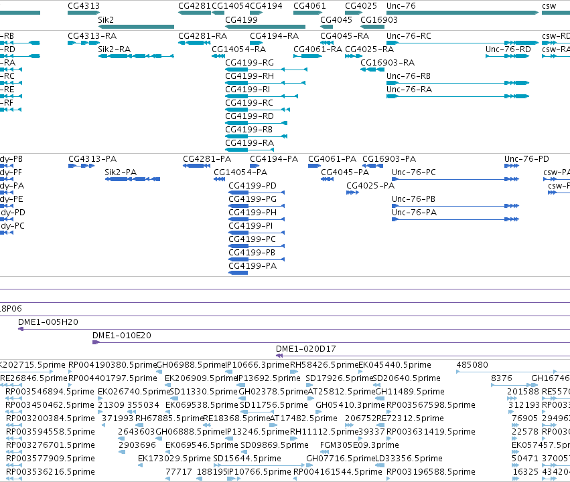Screen dimensions: 570x482
Task: Click transcript CG4199-RD
Action: click(x=249, y=116)
